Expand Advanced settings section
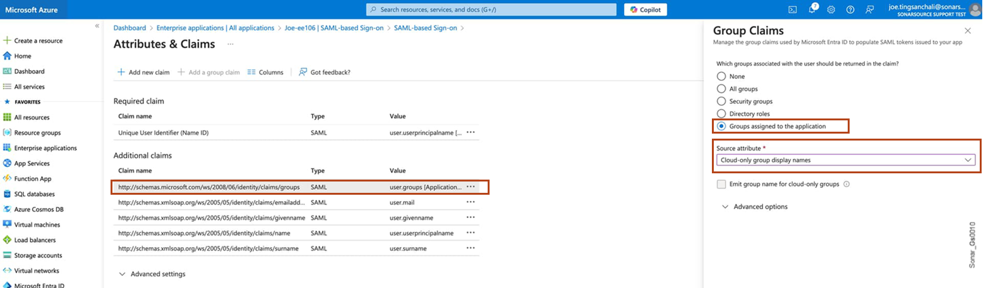 pos(152,274)
